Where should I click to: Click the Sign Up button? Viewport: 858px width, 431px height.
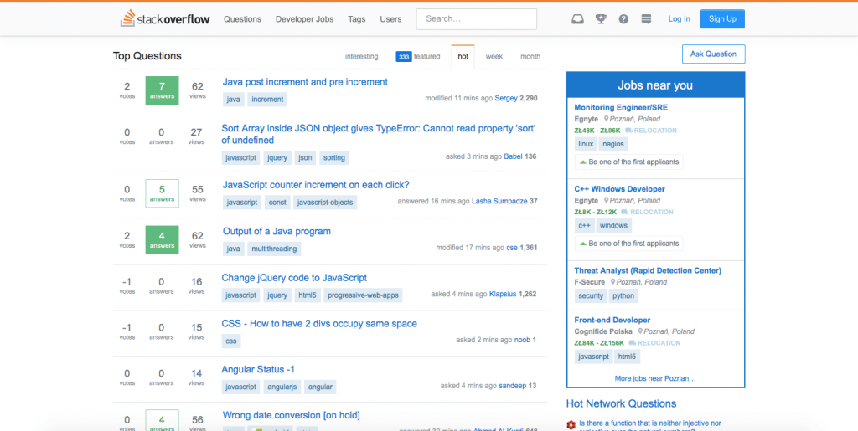(x=722, y=19)
